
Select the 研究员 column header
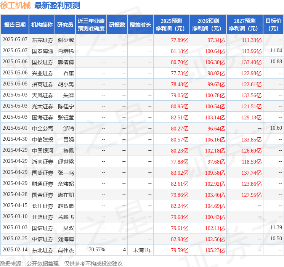click(x=65, y=25)
